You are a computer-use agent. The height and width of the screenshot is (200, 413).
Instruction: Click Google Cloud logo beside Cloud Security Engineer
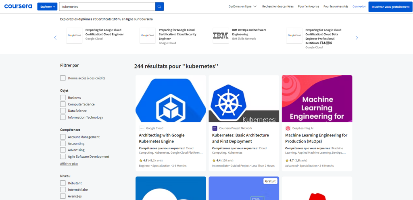click(x=148, y=35)
